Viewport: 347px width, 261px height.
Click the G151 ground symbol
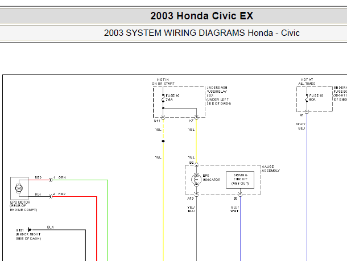pos(30,230)
